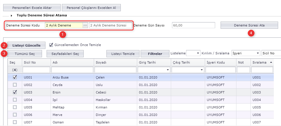The height and width of the screenshot is (126, 281).
Task: Select checkbox for U002 Ceyda row
Action: (15, 85)
